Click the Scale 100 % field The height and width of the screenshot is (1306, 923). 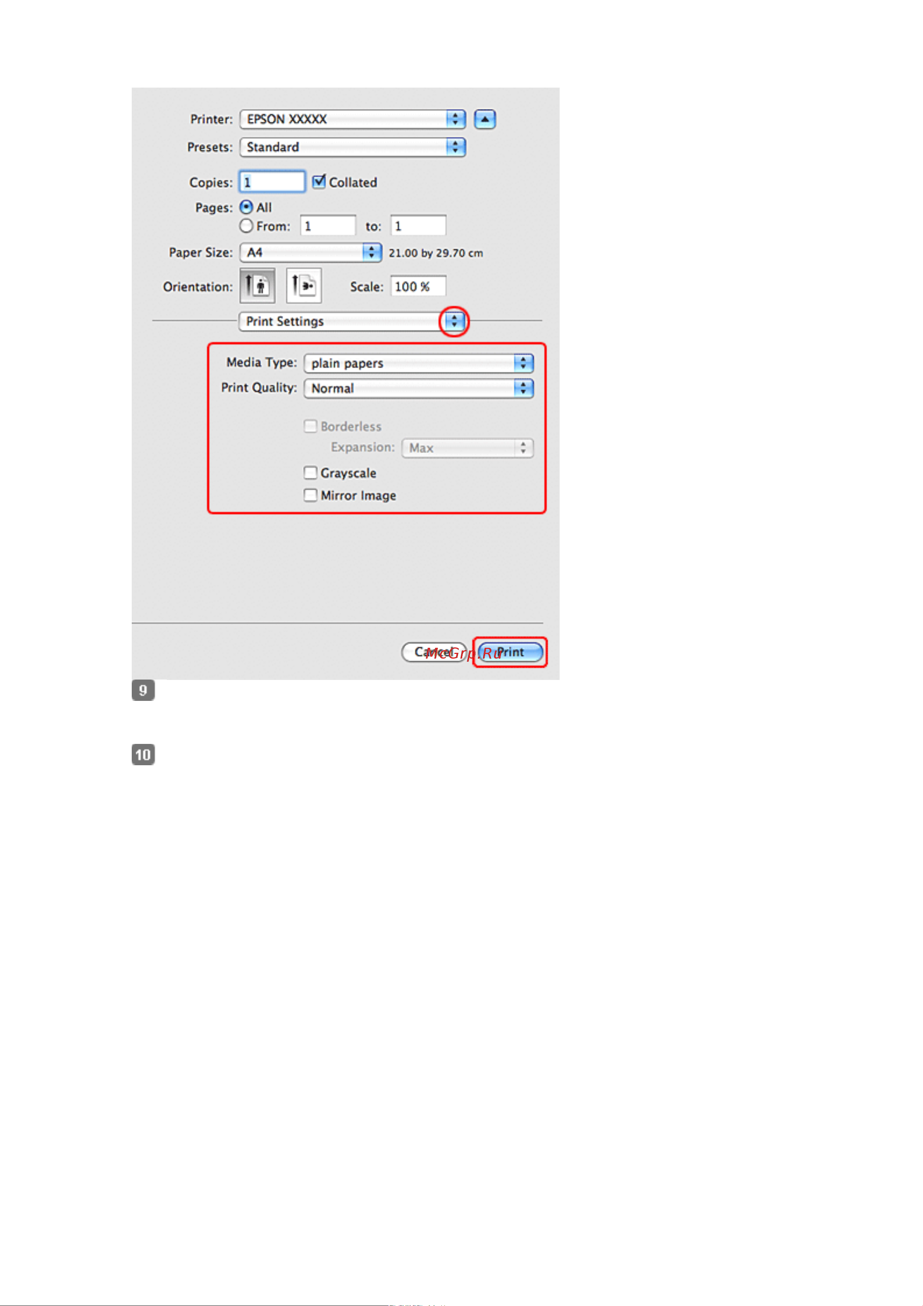pos(418,286)
